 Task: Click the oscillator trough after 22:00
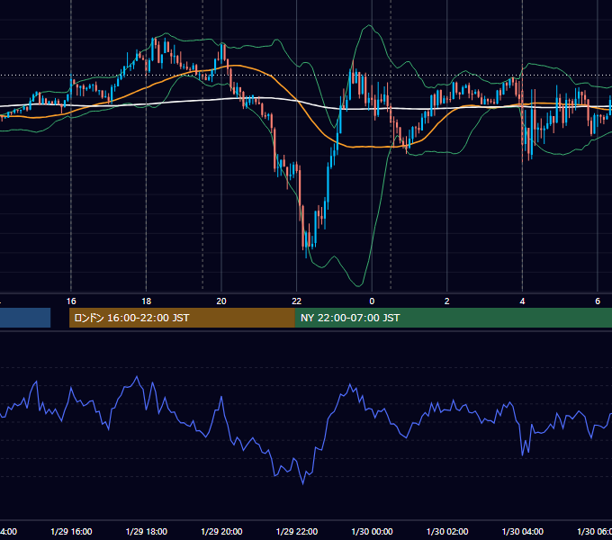(x=303, y=483)
